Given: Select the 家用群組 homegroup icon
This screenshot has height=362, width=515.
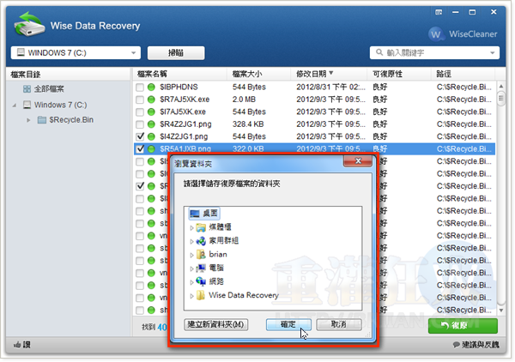Looking at the screenshot, I should click(200, 241).
